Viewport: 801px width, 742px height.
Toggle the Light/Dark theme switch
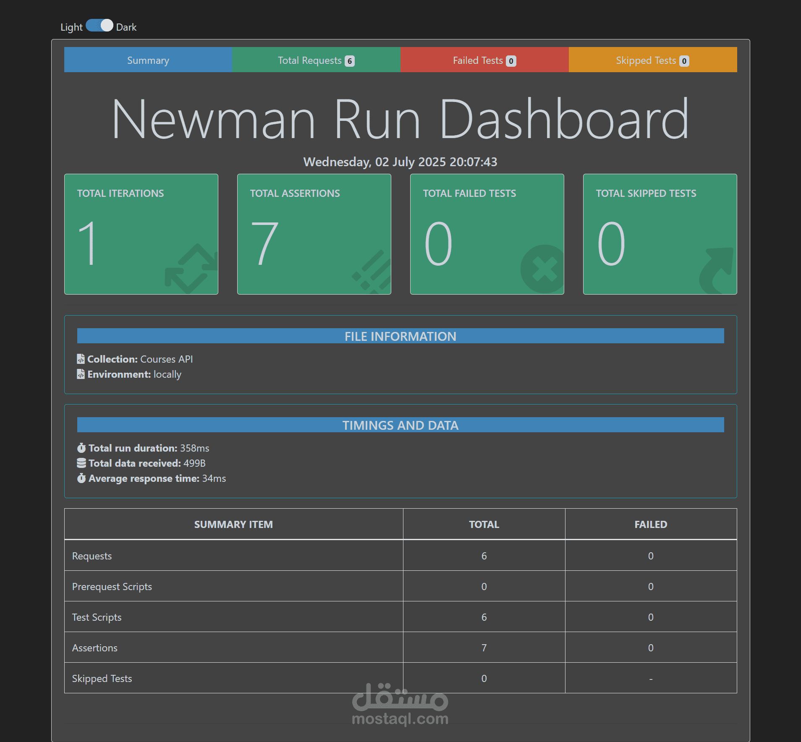point(99,26)
